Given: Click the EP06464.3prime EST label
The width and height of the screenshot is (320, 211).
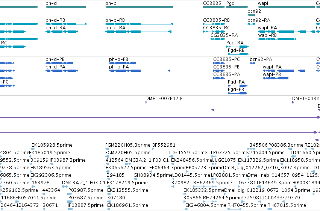Looking at the screenshot, I should click(168, 168).
